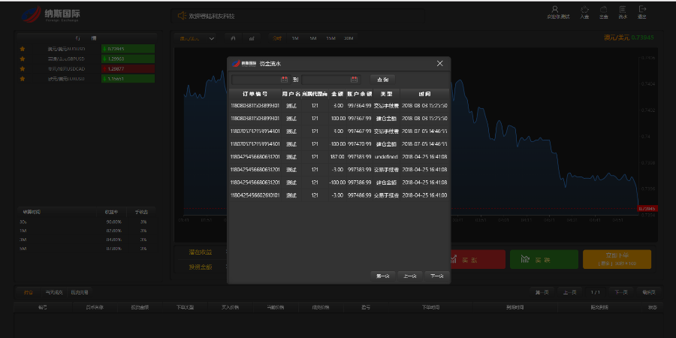The height and width of the screenshot is (338, 676).
Task: Select the 5M chart interval tab
Action: click(312, 38)
